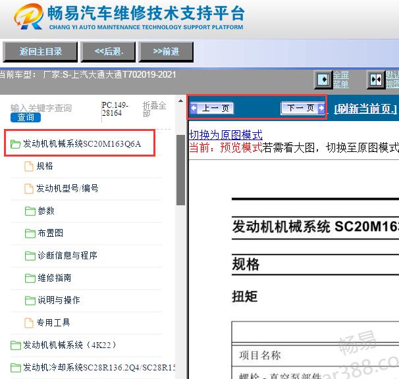Go forward with the >>前进 button
Screen dimensions: 399x379
pyautogui.click(x=166, y=52)
